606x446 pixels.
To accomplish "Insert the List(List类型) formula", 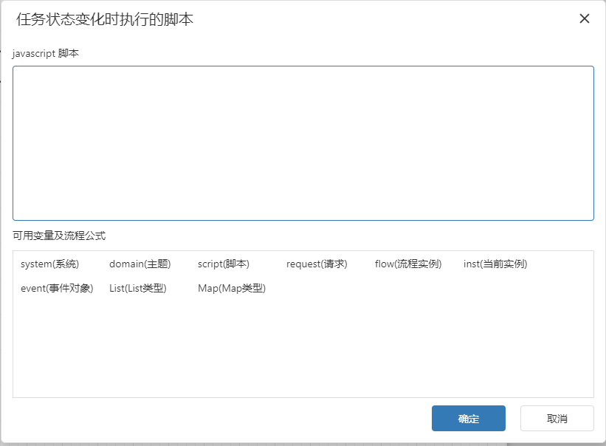I will click(138, 289).
